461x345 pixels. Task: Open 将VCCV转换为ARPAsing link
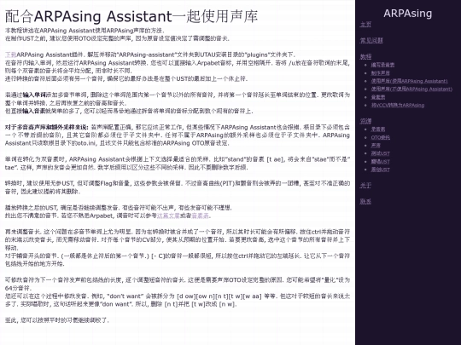398,105
